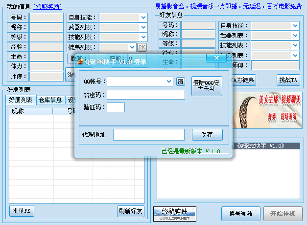Switch to the 仓库信息 tab

click(50, 100)
